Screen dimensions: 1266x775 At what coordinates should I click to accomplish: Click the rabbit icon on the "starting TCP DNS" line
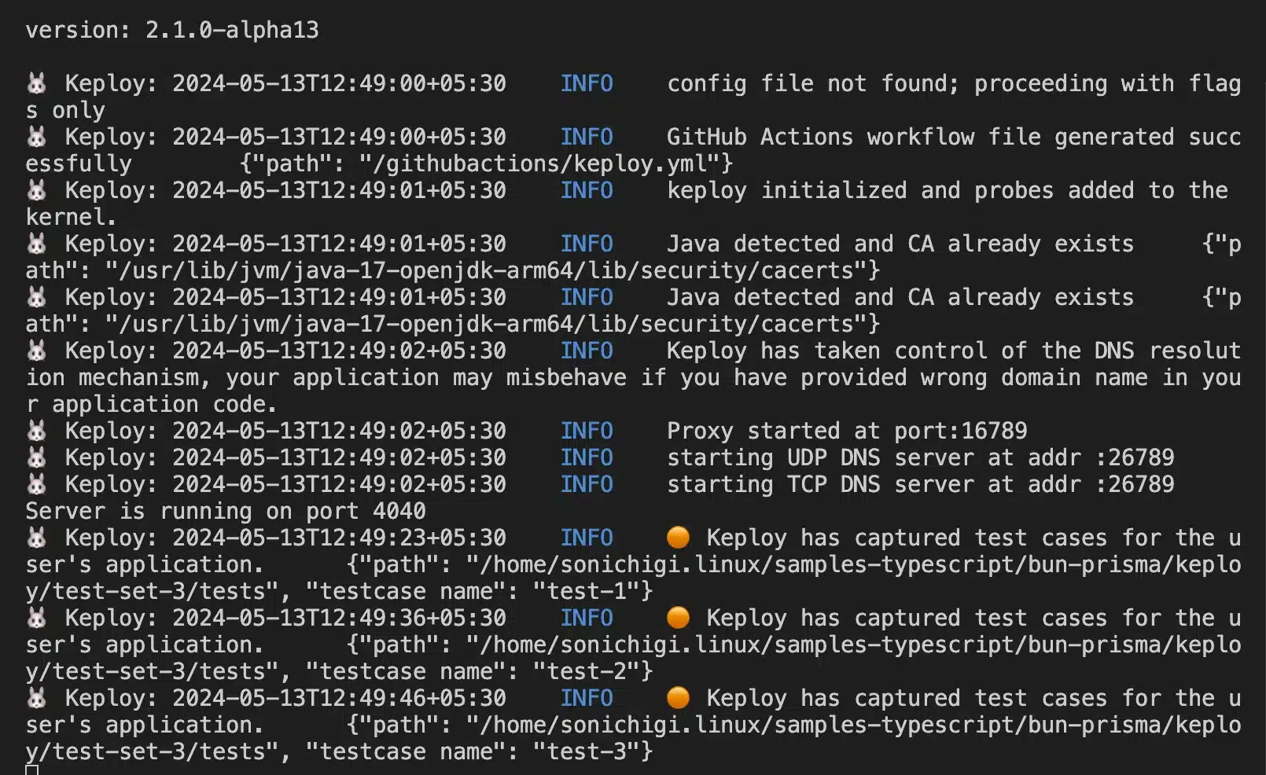(x=37, y=484)
